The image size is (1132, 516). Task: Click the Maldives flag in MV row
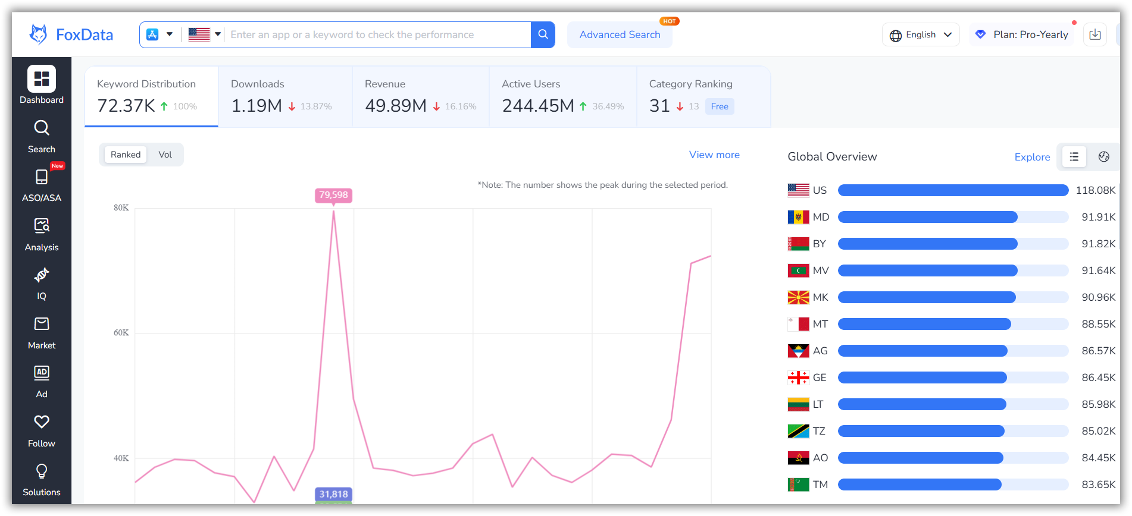coord(798,270)
